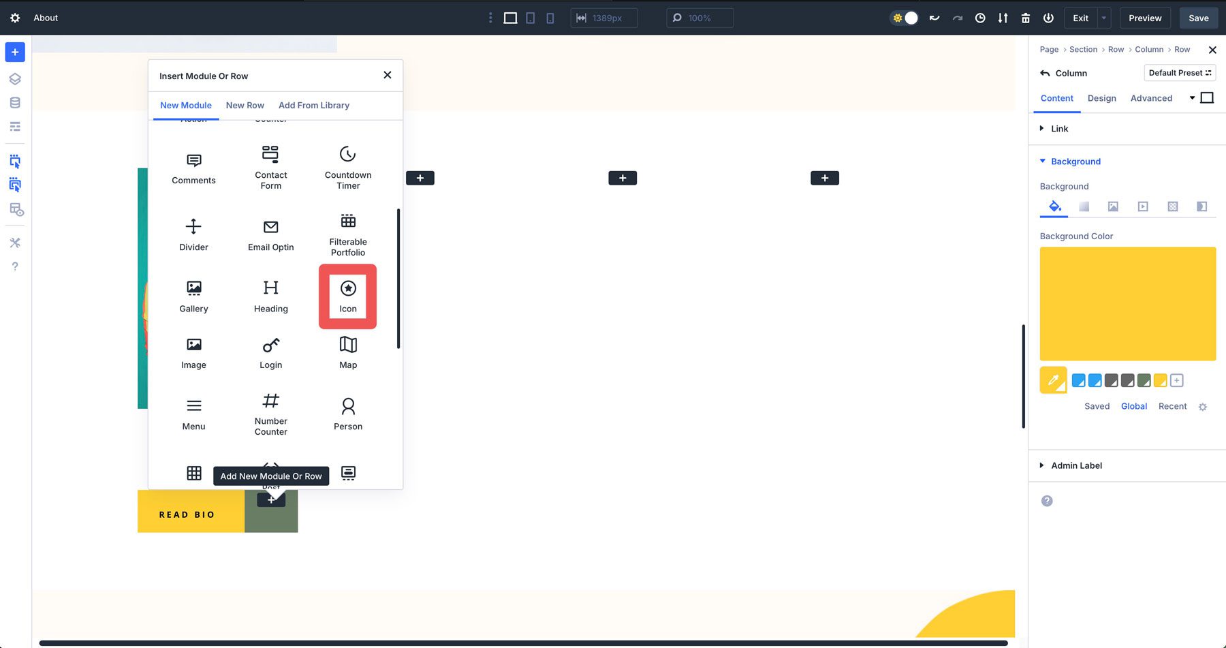
Task: Open the editing history panel
Action: coord(980,18)
